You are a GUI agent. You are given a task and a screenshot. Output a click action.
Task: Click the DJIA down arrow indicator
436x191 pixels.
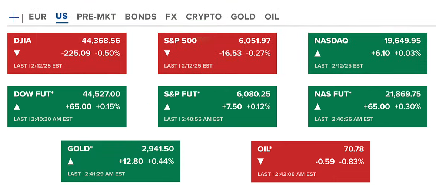pos(17,53)
